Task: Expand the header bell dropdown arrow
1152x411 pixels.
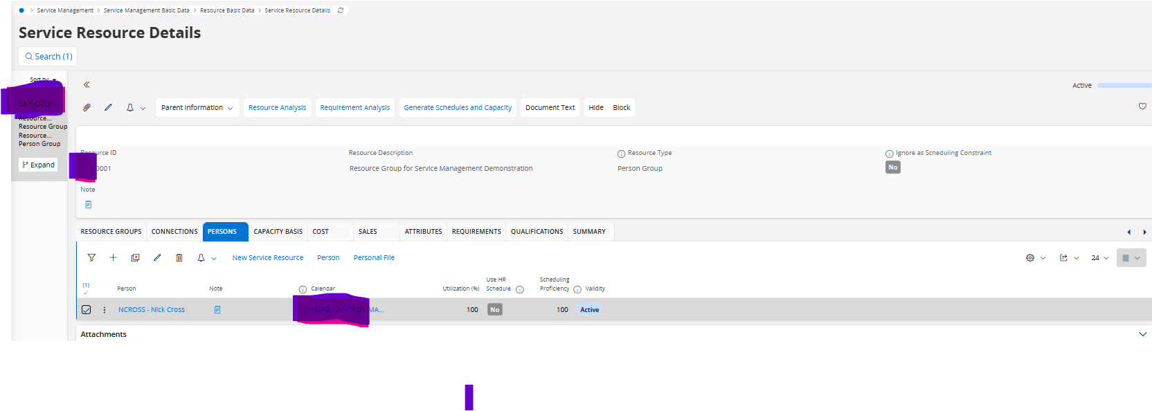Action: point(143,109)
